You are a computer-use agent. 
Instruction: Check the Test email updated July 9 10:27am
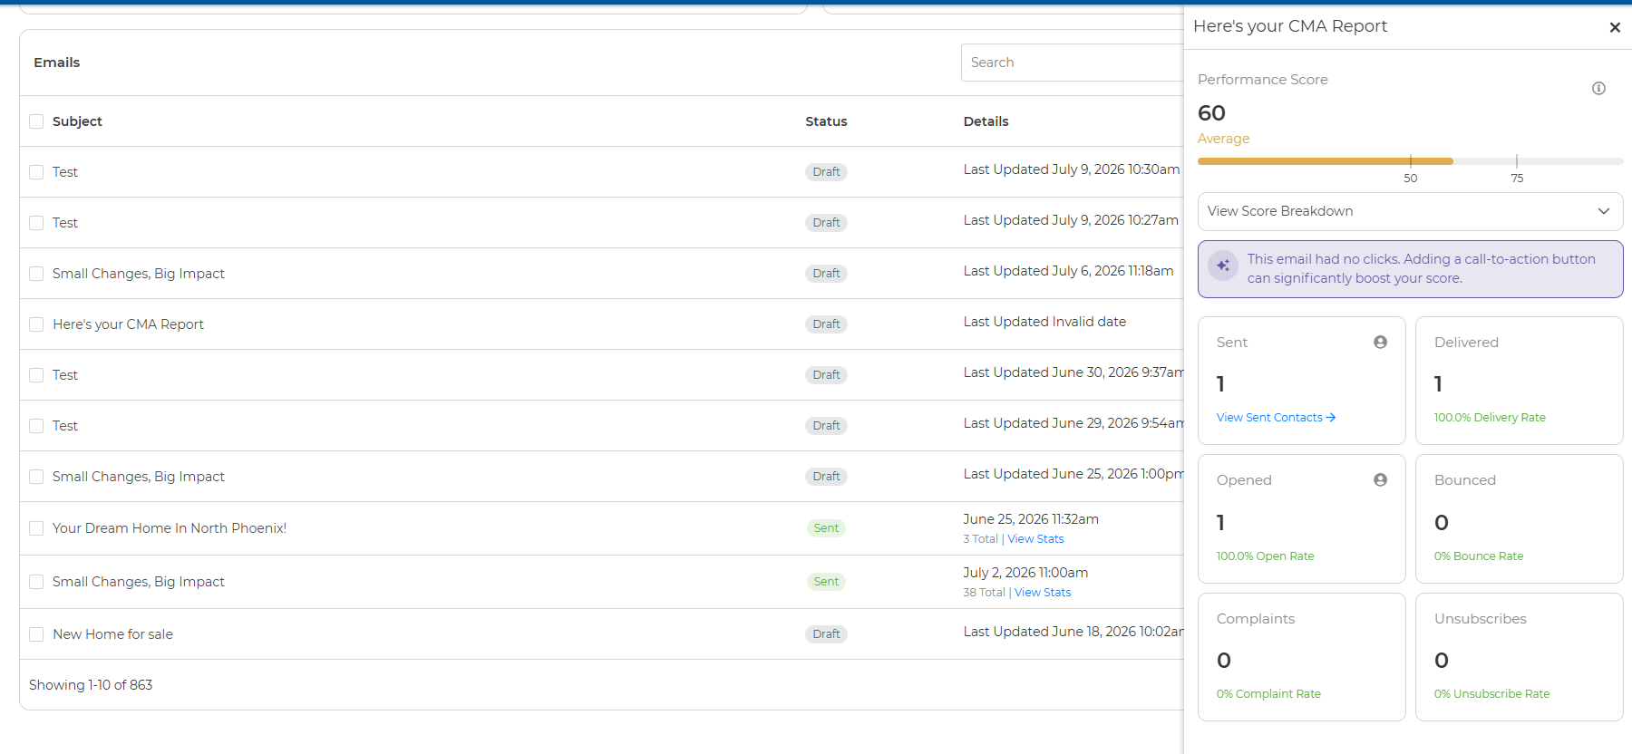[x=36, y=223]
